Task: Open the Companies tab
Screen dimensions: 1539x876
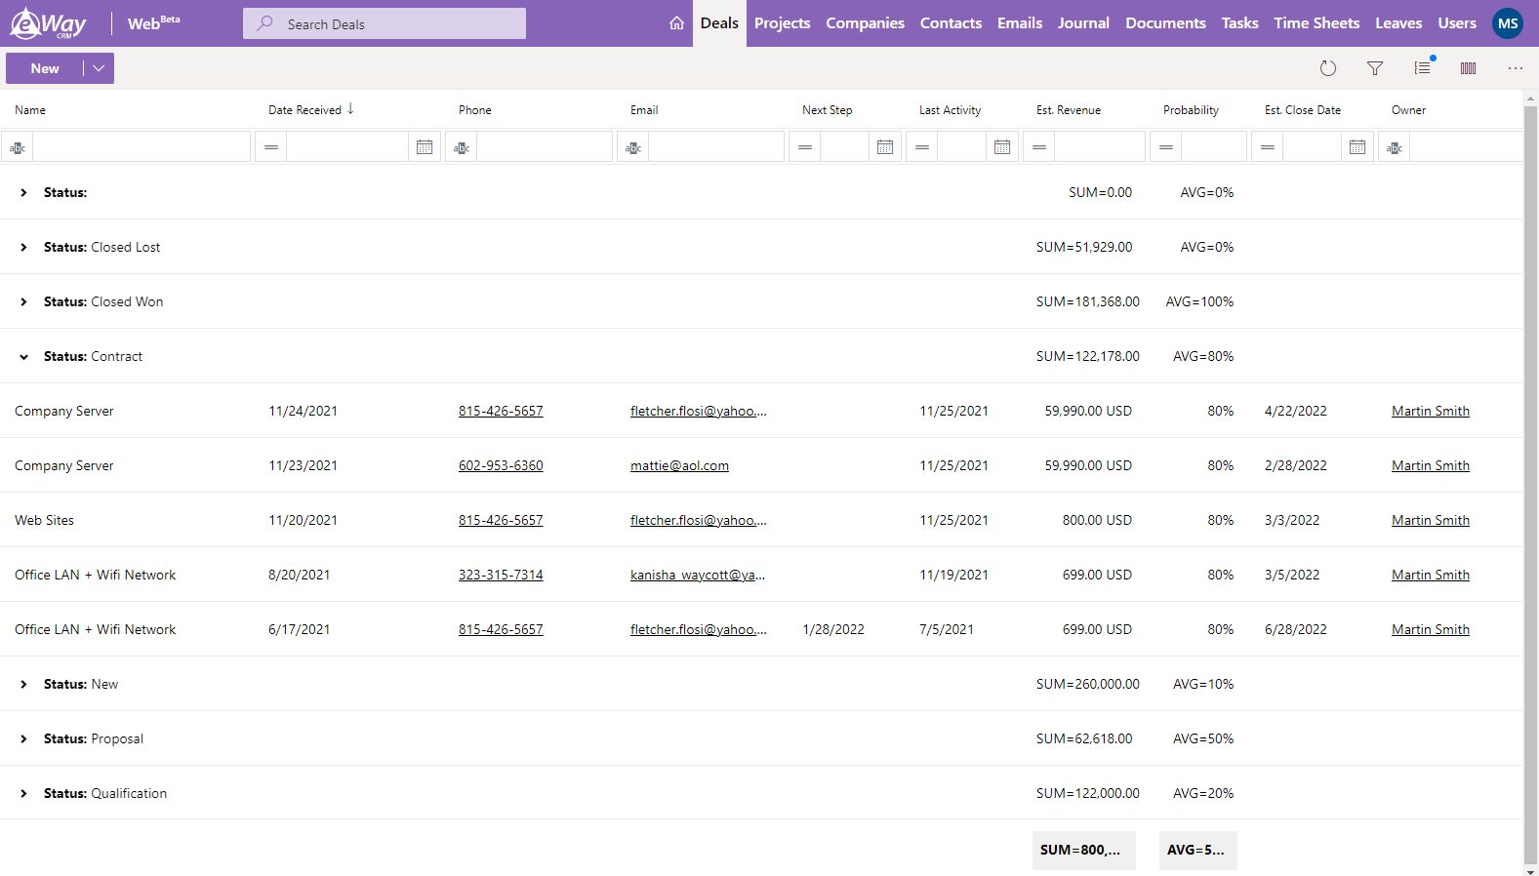Action: [x=865, y=23]
